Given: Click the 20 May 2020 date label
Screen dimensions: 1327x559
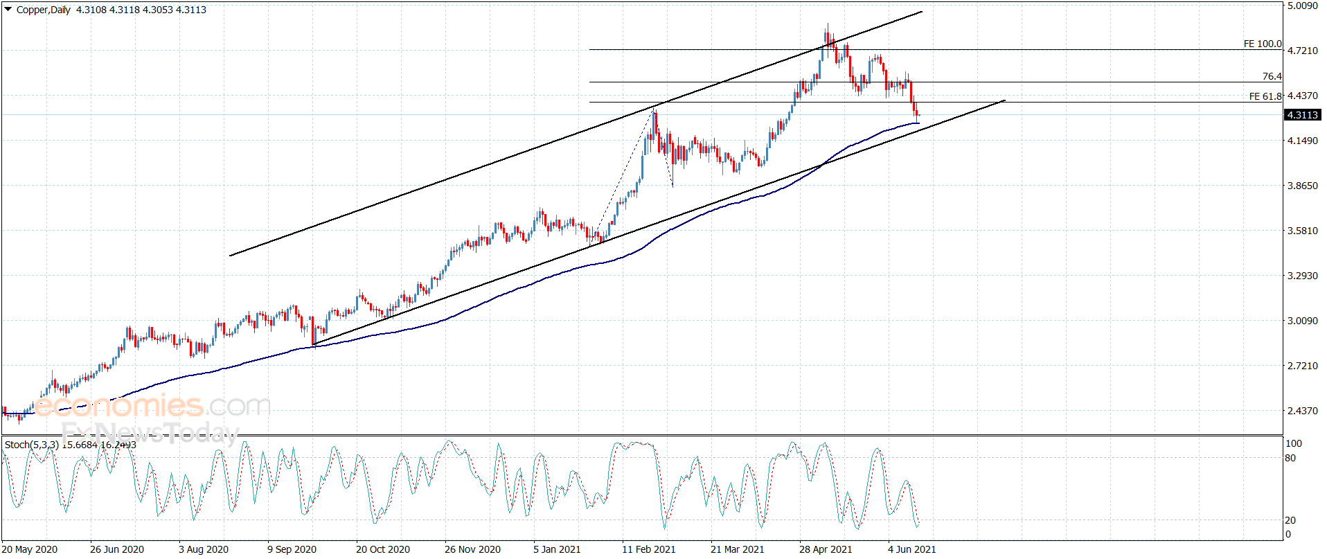Looking at the screenshot, I should point(30,549).
